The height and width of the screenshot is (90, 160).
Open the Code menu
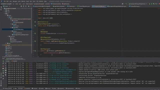pyautogui.click(x=19, y=1)
